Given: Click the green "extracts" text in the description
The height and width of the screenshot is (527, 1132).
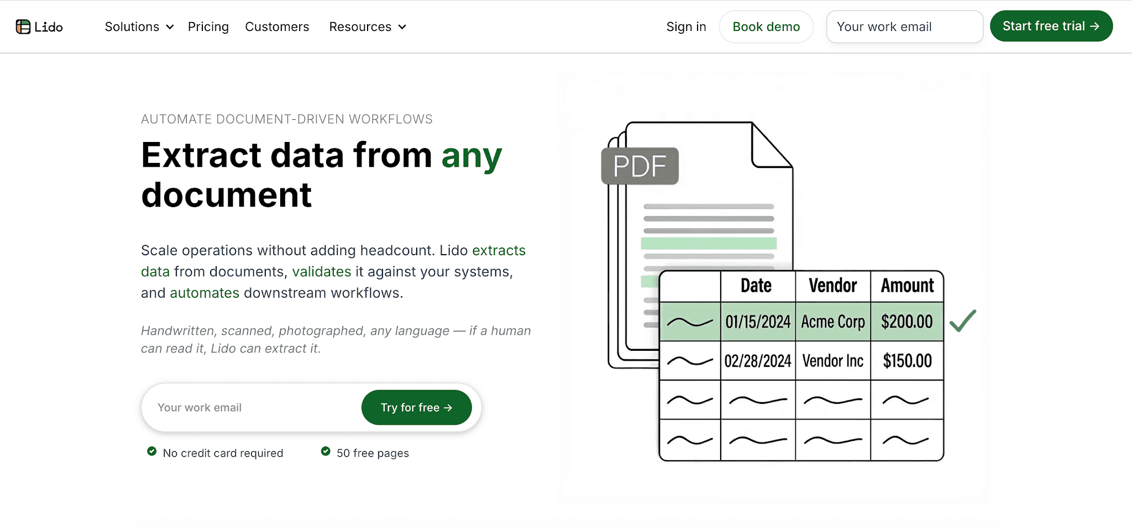Looking at the screenshot, I should point(499,250).
